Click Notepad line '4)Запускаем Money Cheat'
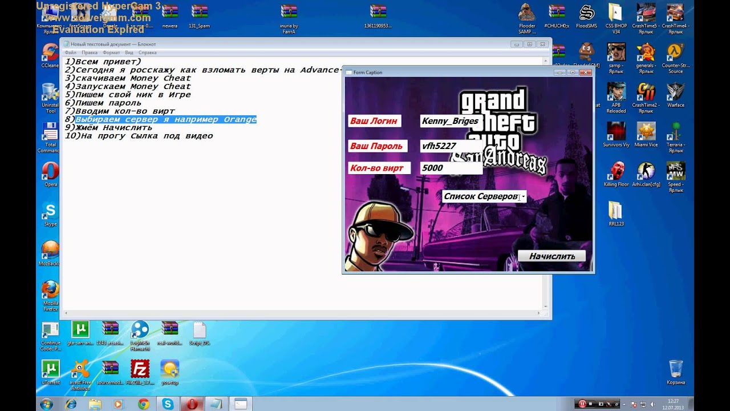 [x=128, y=86]
